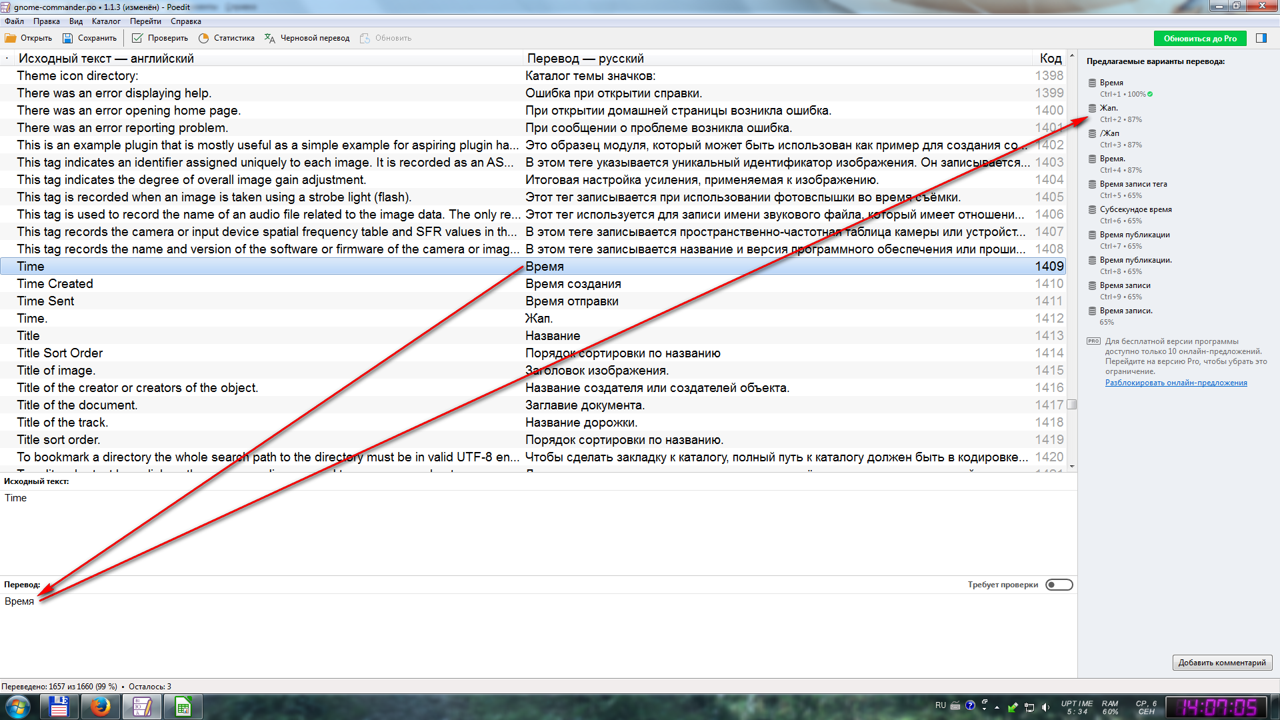Open the Каталог menu

click(106, 21)
